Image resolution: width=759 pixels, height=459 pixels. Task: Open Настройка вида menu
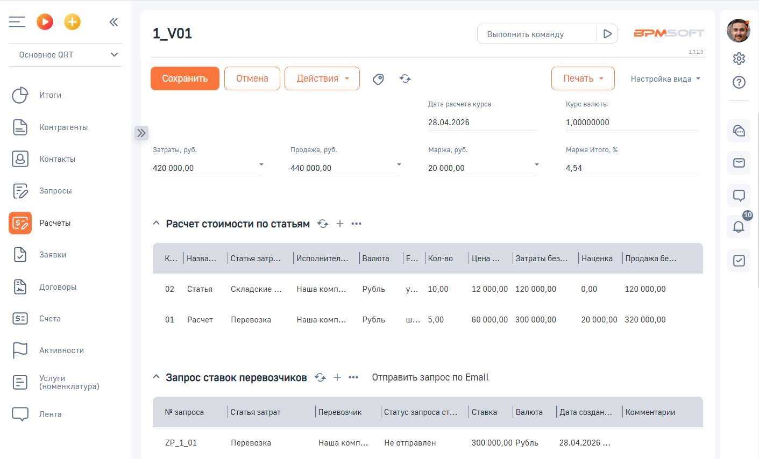(x=665, y=79)
